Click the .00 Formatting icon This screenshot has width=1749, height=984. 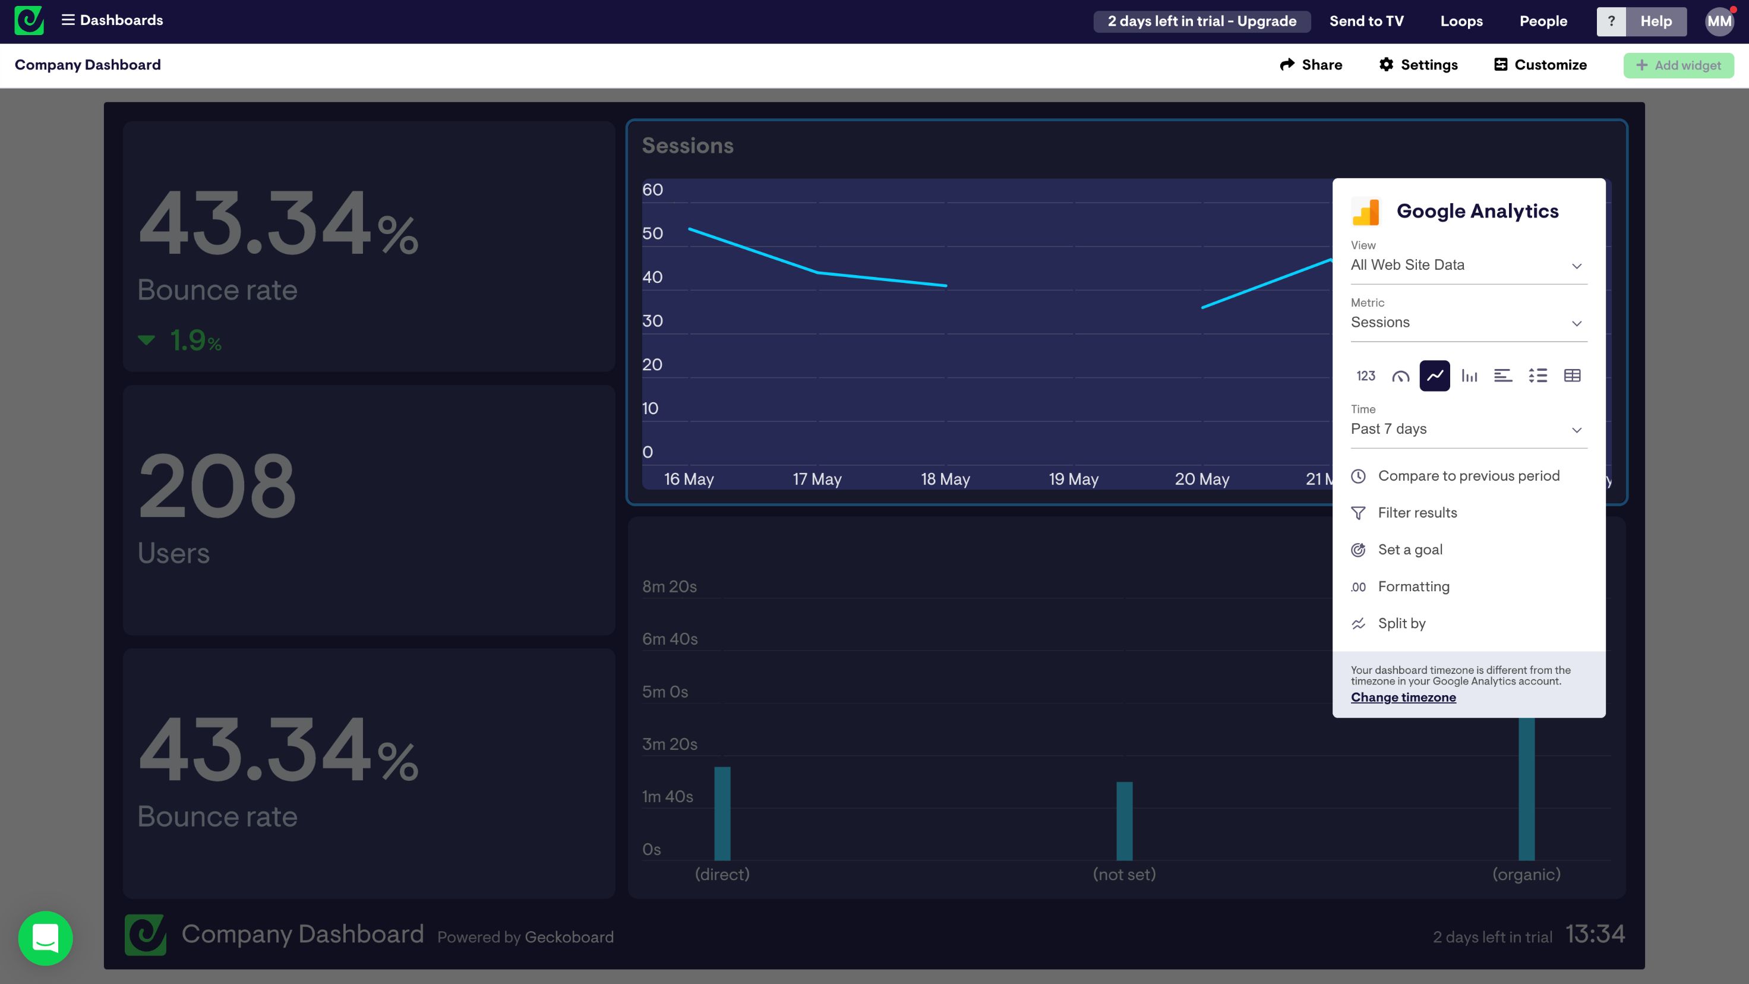point(1359,588)
